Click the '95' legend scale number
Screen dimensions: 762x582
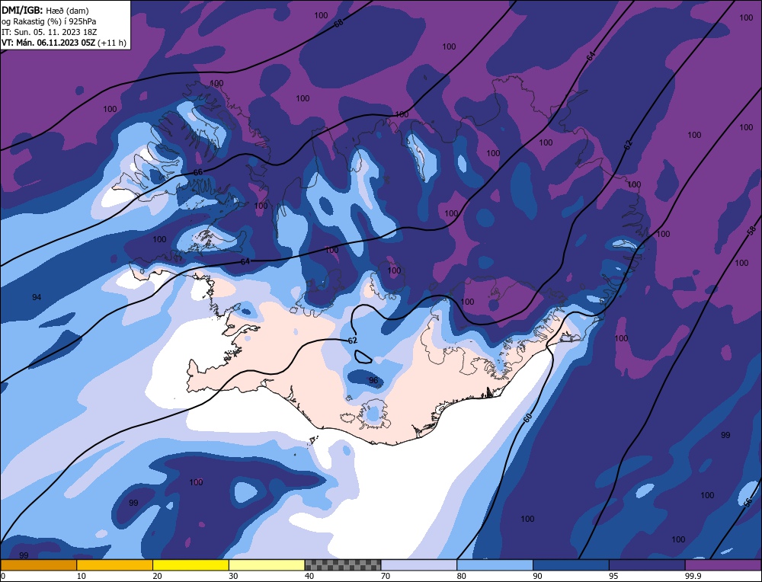click(x=613, y=576)
